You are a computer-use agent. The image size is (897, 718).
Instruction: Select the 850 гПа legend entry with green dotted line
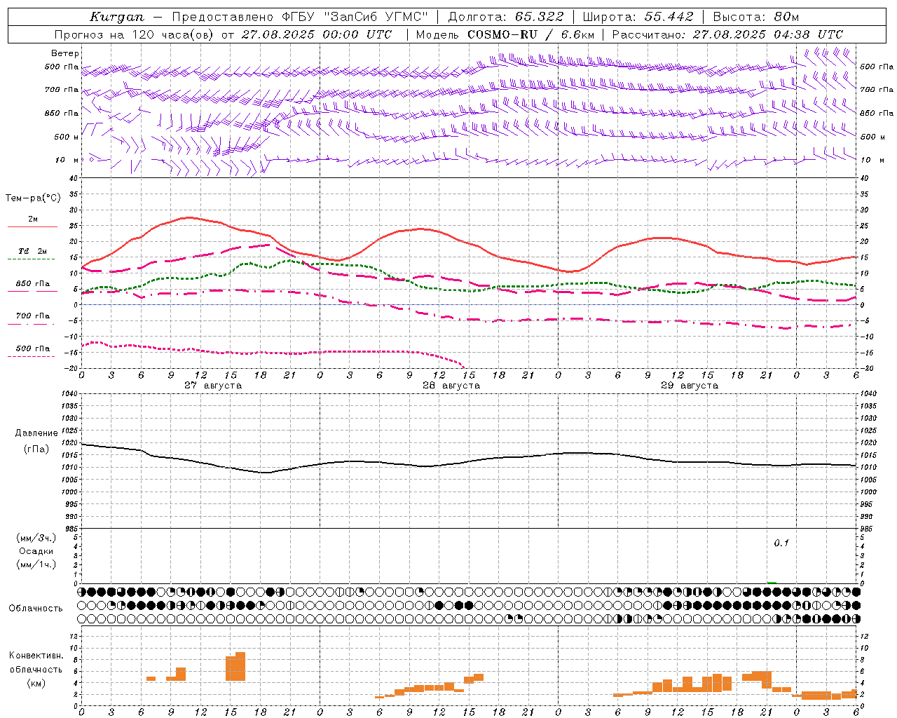click(32, 284)
